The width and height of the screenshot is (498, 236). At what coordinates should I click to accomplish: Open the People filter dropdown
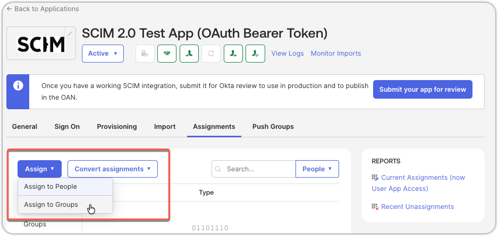pos(317,169)
